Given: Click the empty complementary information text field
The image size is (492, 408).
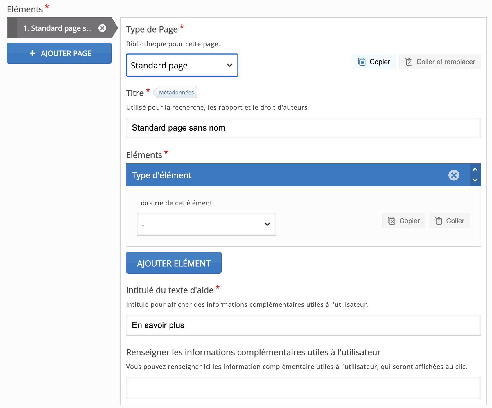Looking at the screenshot, I should pyautogui.click(x=303, y=388).
